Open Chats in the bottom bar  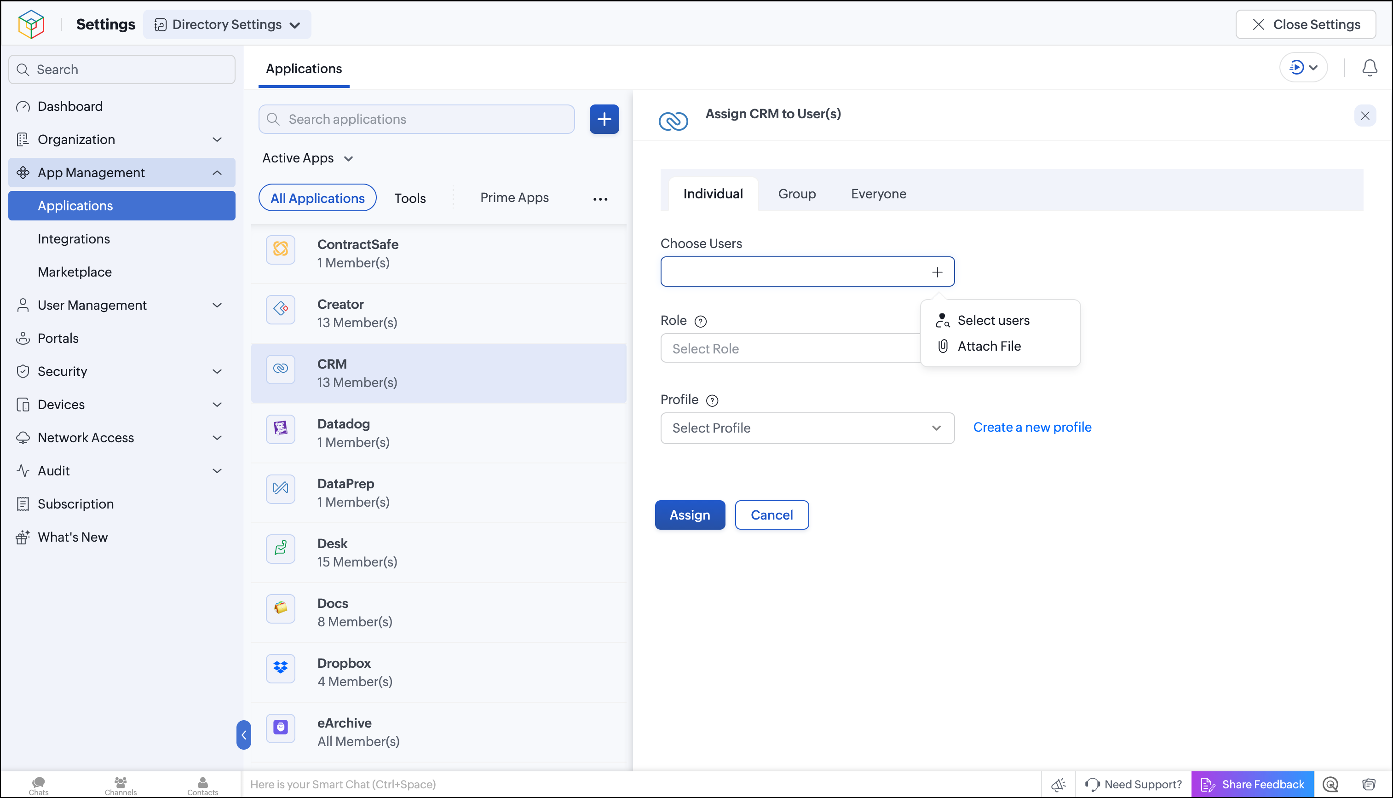click(38, 786)
